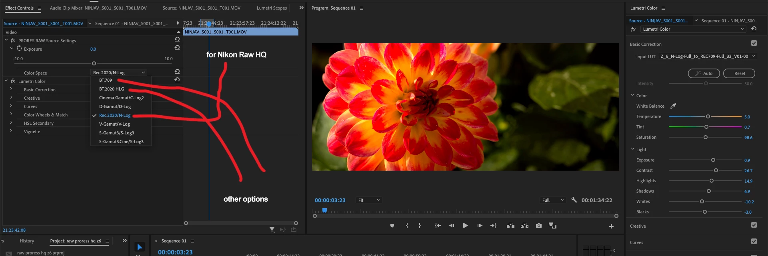Reset the Color Space parameter

[177, 72]
